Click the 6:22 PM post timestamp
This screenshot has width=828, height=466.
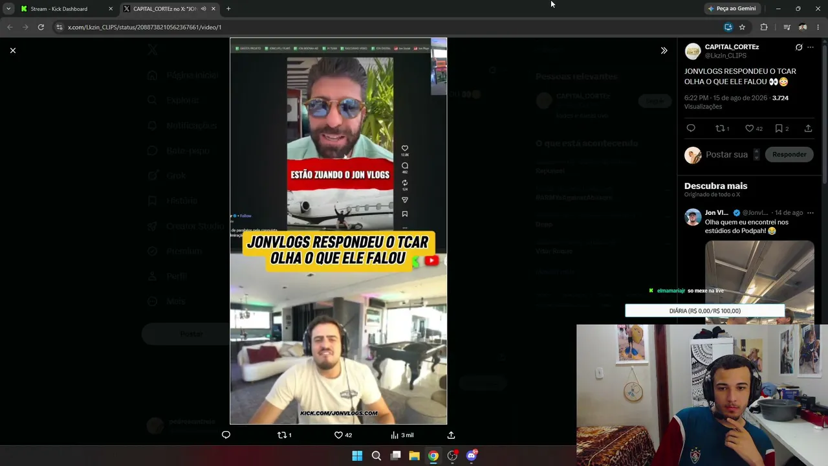[726, 98]
